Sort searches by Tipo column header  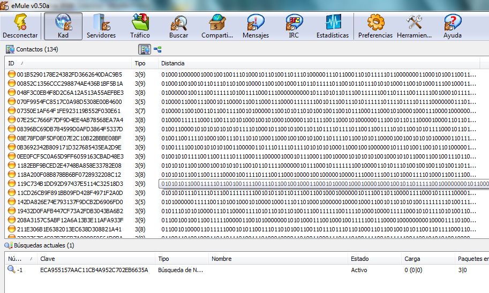[182, 259]
